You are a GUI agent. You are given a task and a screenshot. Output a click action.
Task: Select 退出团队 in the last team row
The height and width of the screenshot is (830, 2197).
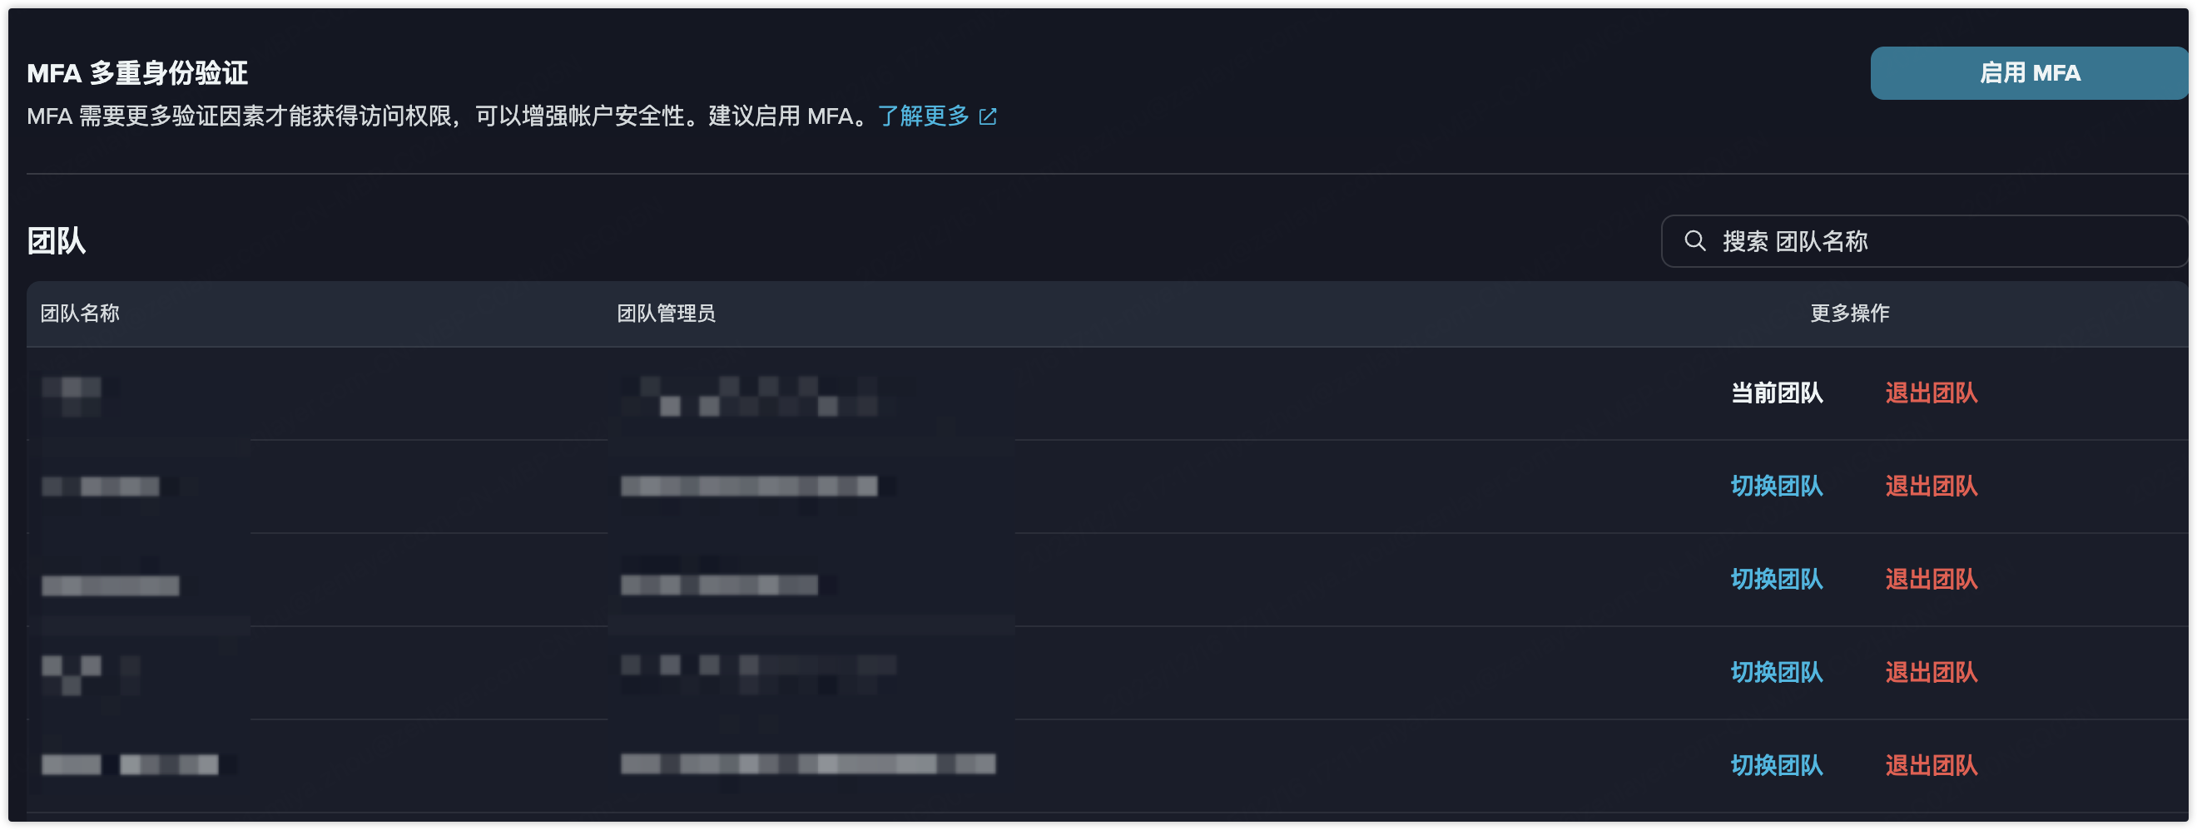tap(1931, 765)
